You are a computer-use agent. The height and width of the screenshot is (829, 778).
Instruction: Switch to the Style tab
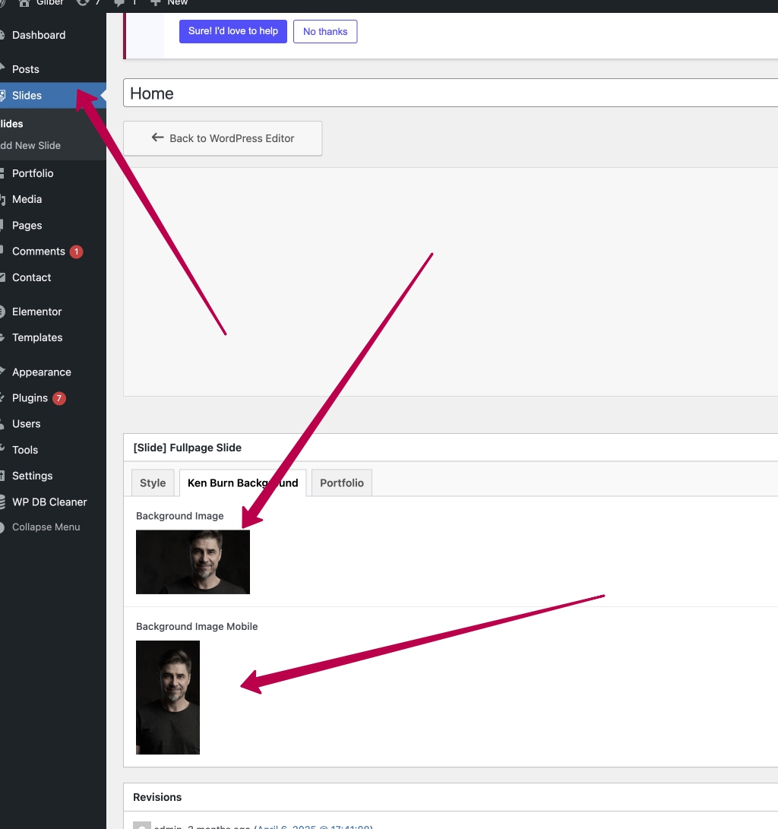pos(153,483)
